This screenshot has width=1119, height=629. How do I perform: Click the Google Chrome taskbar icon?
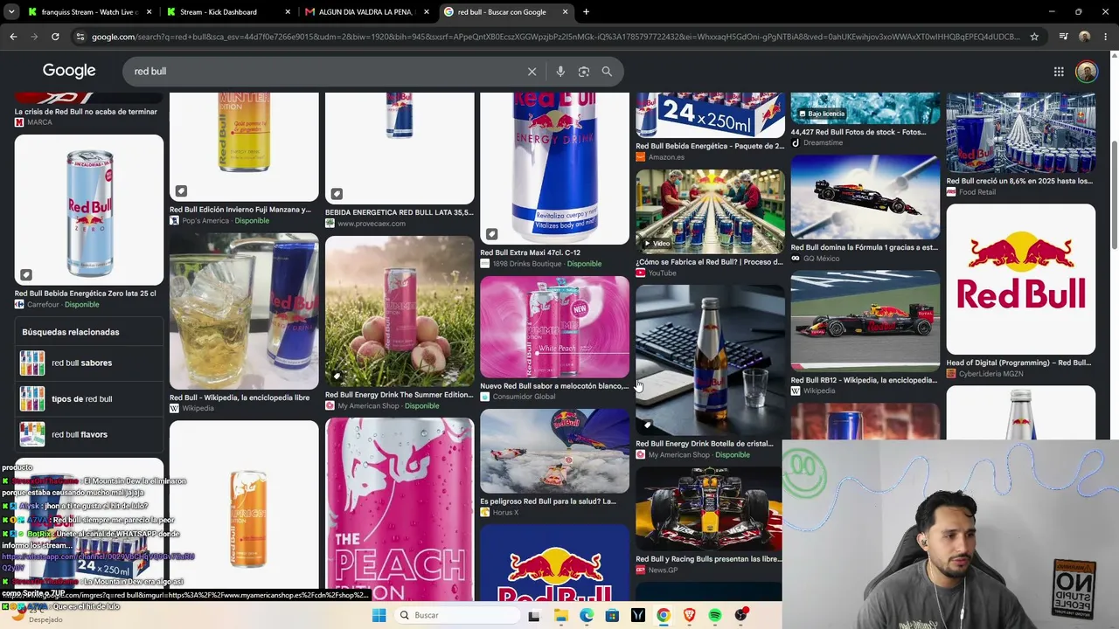[x=664, y=615]
